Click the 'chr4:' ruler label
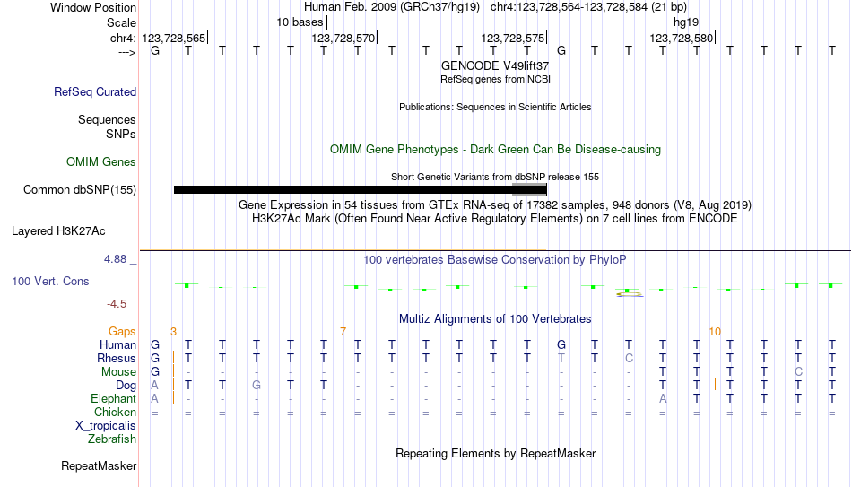Screen dimensions: 852x487 pyautogui.click(x=123, y=38)
